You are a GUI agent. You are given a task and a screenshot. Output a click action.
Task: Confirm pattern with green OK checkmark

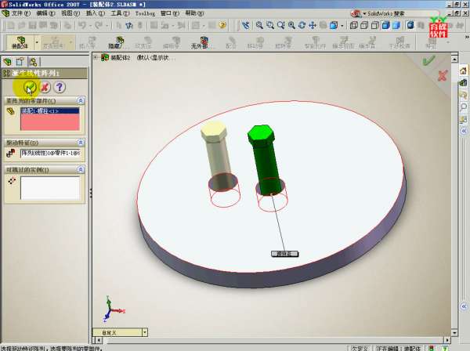click(30, 86)
